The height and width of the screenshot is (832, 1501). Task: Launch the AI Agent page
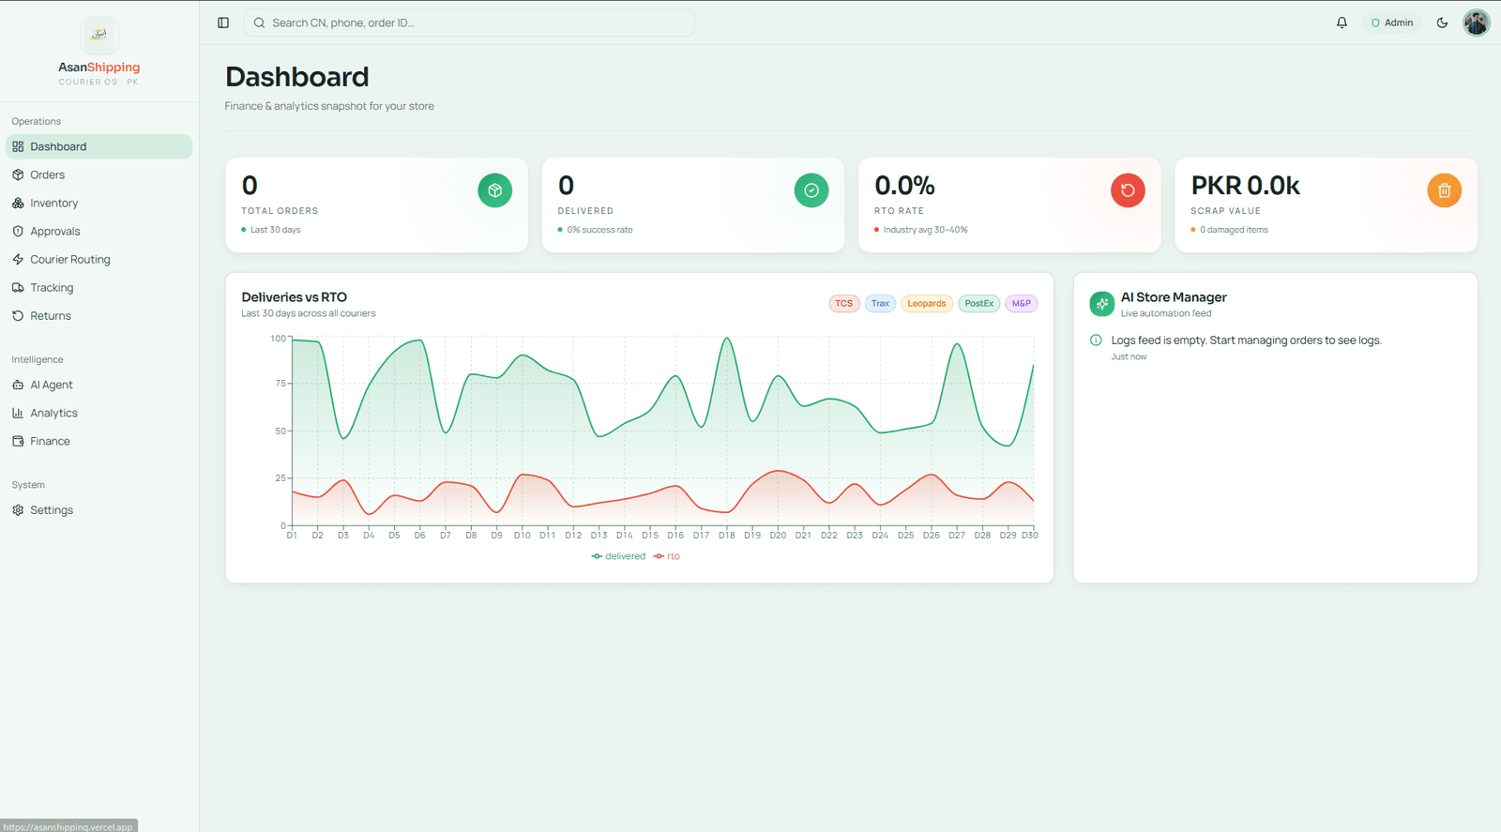click(x=99, y=385)
